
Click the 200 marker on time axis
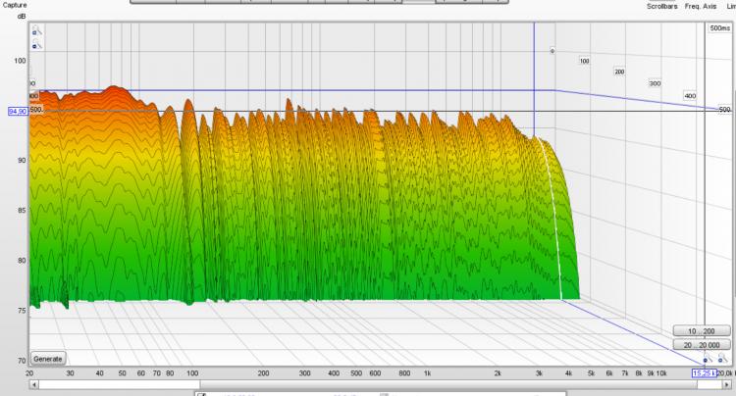(618, 73)
